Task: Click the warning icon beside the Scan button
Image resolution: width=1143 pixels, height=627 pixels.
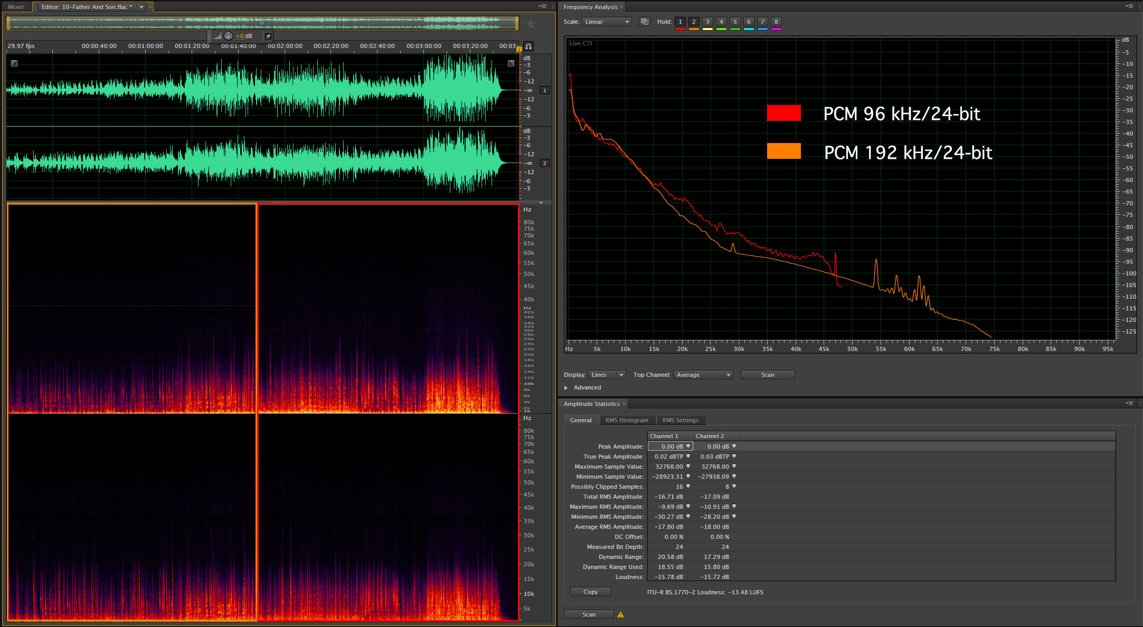Action: click(621, 614)
